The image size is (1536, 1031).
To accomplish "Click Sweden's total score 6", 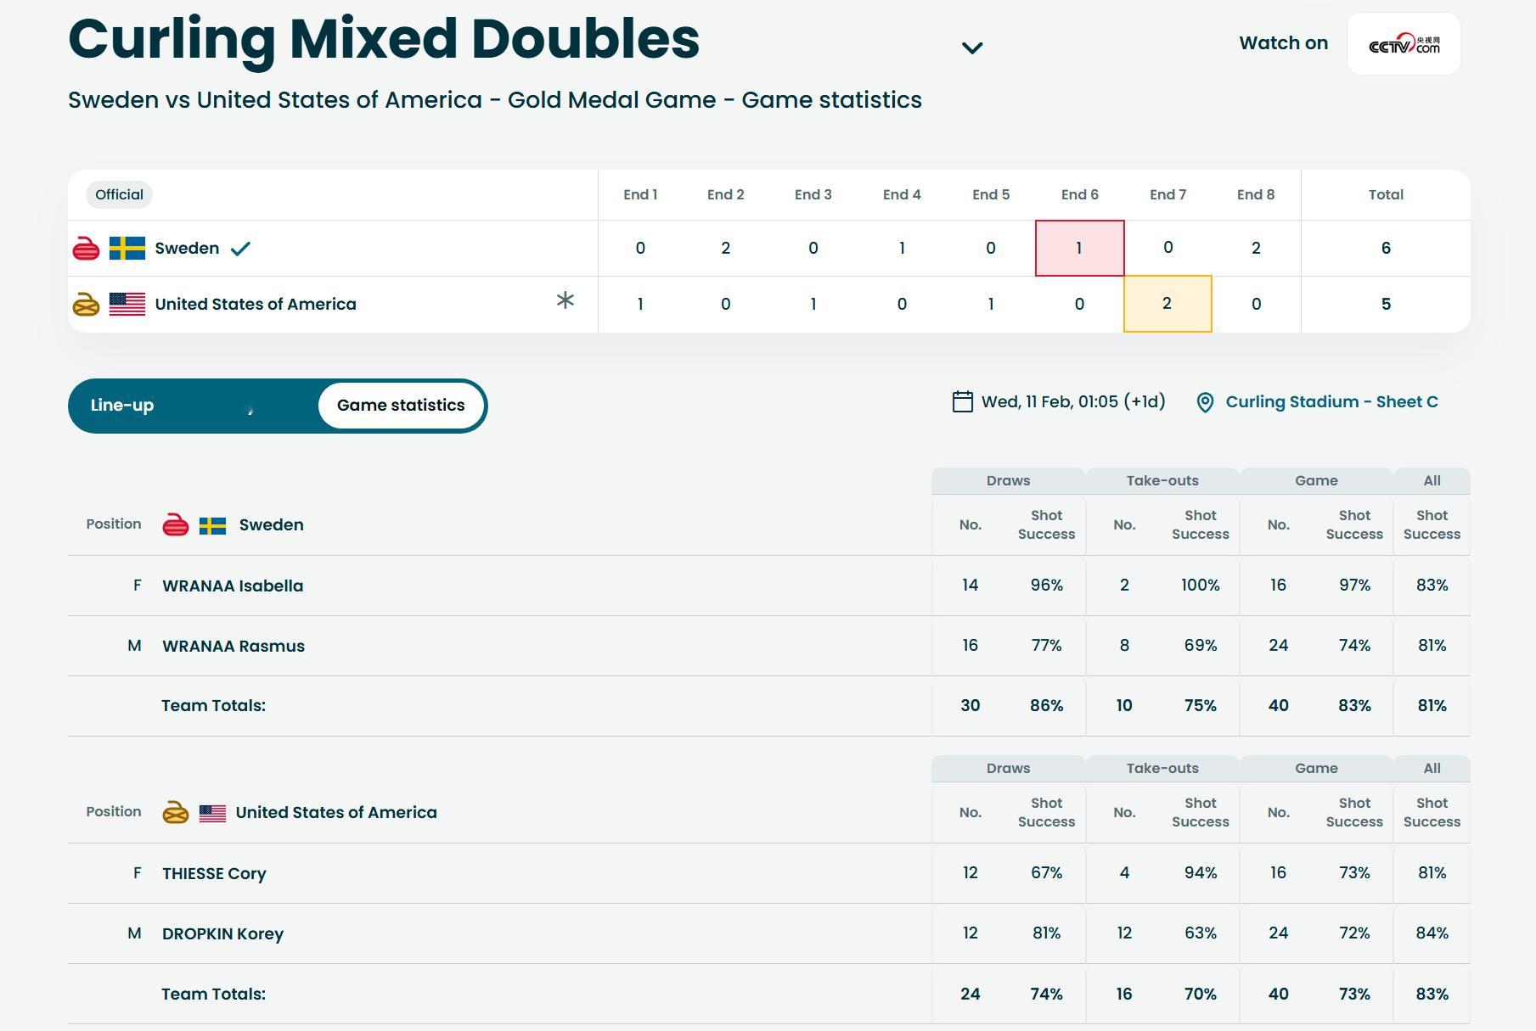I will 1386,249.
